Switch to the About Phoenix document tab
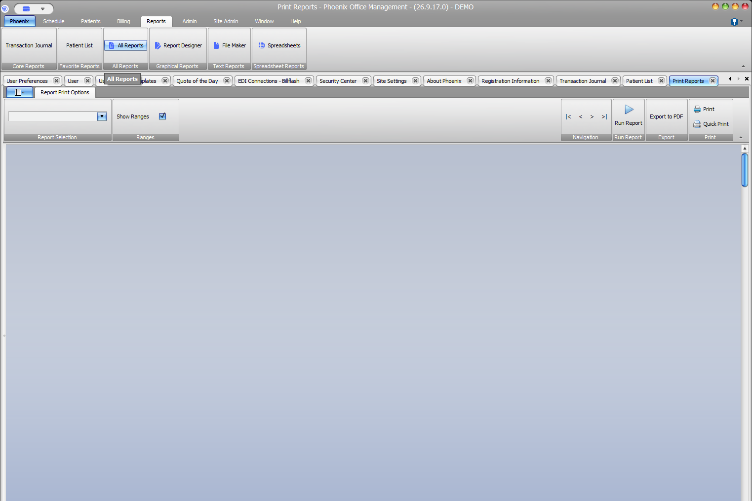752x501 pixels. [x=444, y=81]
